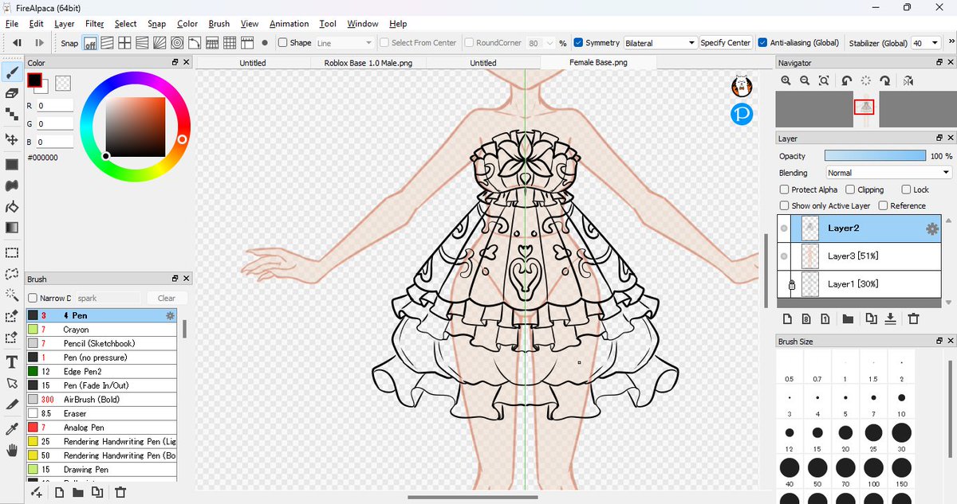Screen dimensions: 957x504
Task: Add a new layer folder
Action: click(848, 318)
